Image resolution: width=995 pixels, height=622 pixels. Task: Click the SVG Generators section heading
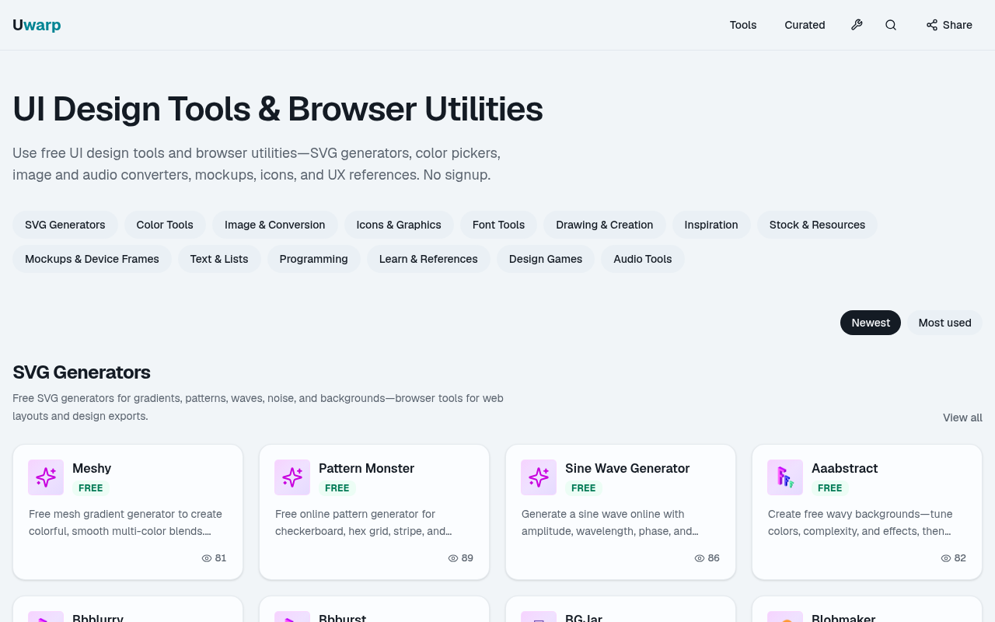tap(82, 372)
